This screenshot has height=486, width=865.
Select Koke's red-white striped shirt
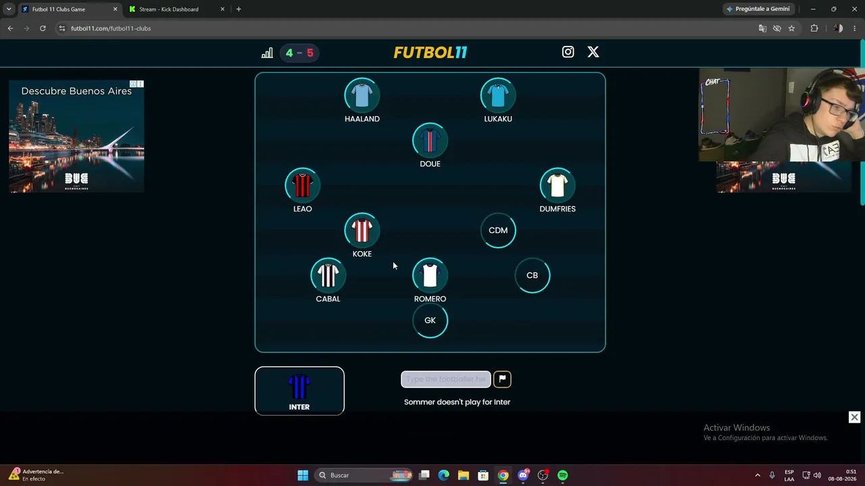click(362, 231)
